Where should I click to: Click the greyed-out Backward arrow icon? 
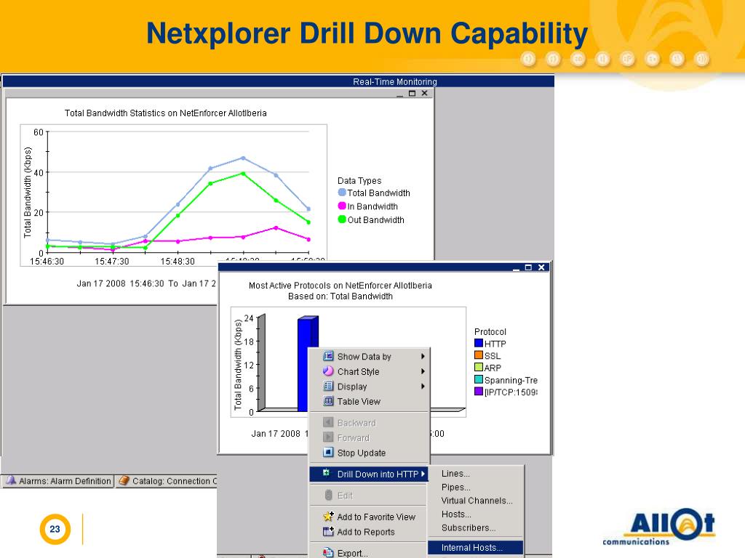coord(328,422)
